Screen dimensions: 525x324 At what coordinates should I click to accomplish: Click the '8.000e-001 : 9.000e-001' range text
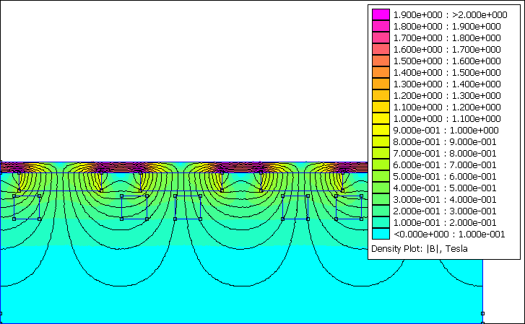(445, 141)
